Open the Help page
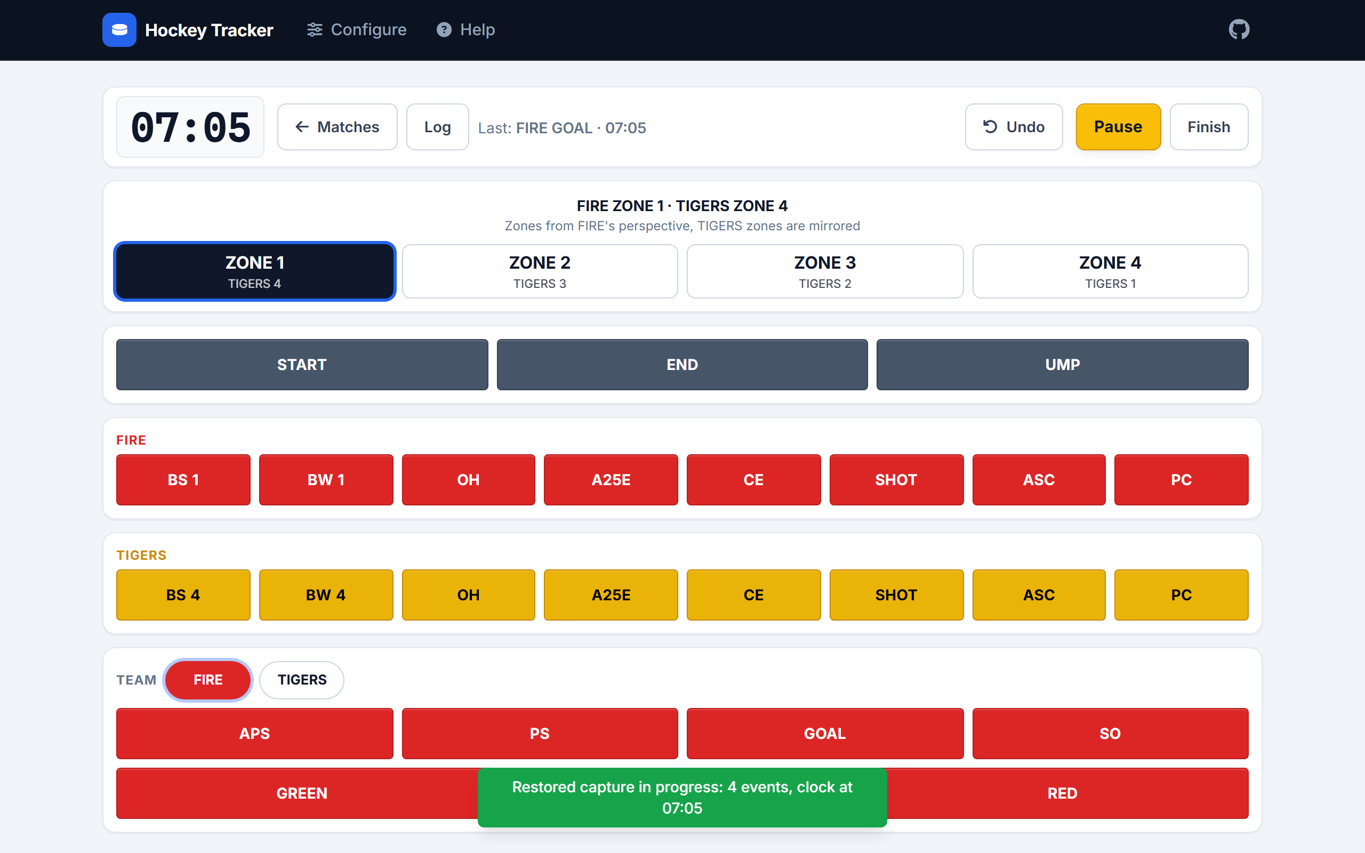Screen dimensions: 1365x853 tap(465, 30)
